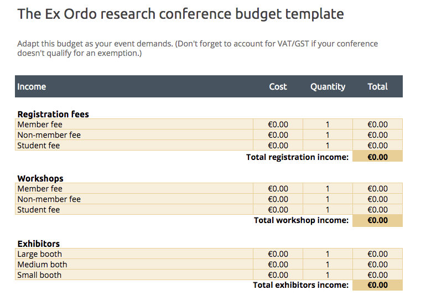Select Registration Student fee Total cell

377,146
